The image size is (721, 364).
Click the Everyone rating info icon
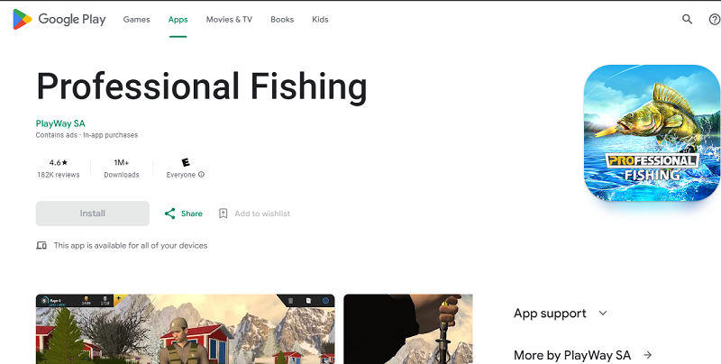coord(201,175)
